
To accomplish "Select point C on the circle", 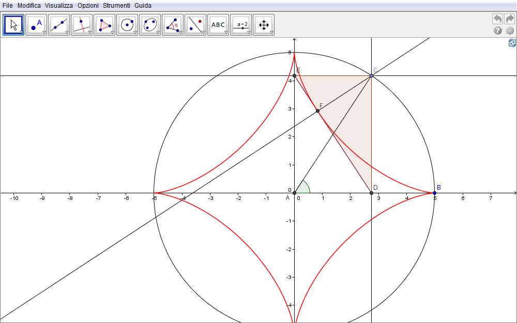I will [371, 76].
